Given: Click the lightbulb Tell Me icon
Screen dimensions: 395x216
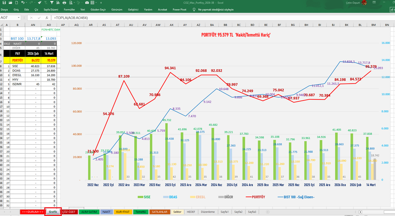Looking at the screenshot, I should click(x=194, y=10).
